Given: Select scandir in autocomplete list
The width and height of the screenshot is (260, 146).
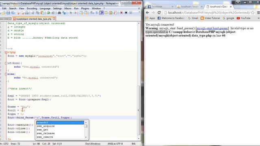Looking at the screenshot, I should coord(60,122).
